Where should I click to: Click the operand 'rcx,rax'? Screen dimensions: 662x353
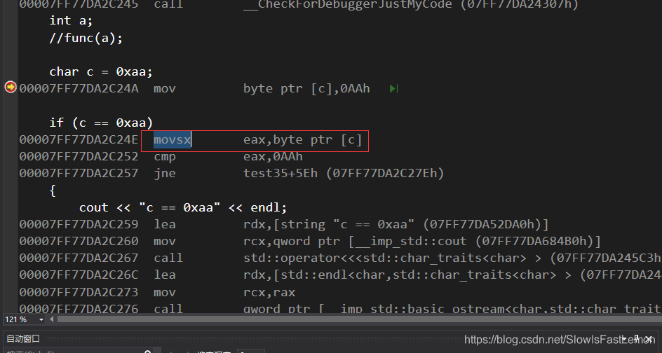(269, 292)
